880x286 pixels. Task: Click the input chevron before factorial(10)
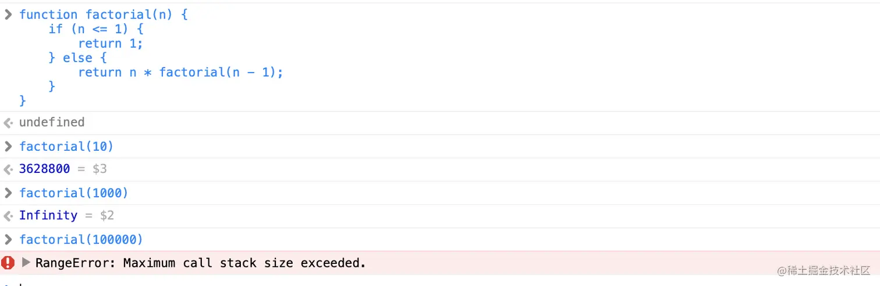coord(8,146)
